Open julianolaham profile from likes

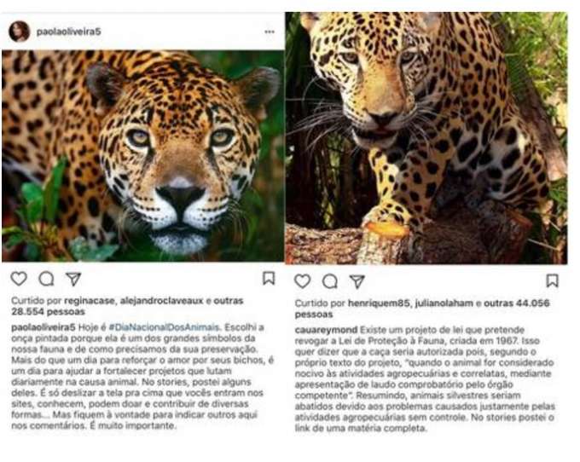[x=444, y=303]
